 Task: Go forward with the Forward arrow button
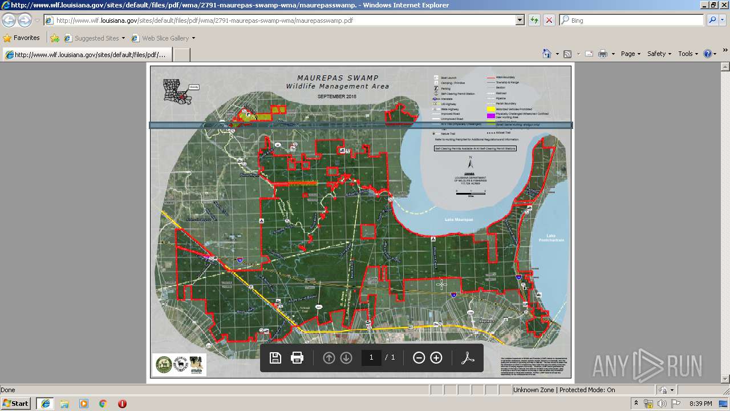(25, 21)
